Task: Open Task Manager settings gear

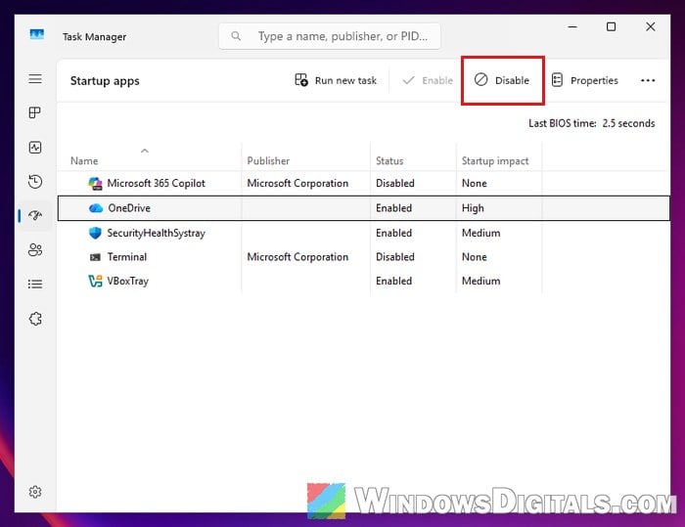Action: [35, 492]
